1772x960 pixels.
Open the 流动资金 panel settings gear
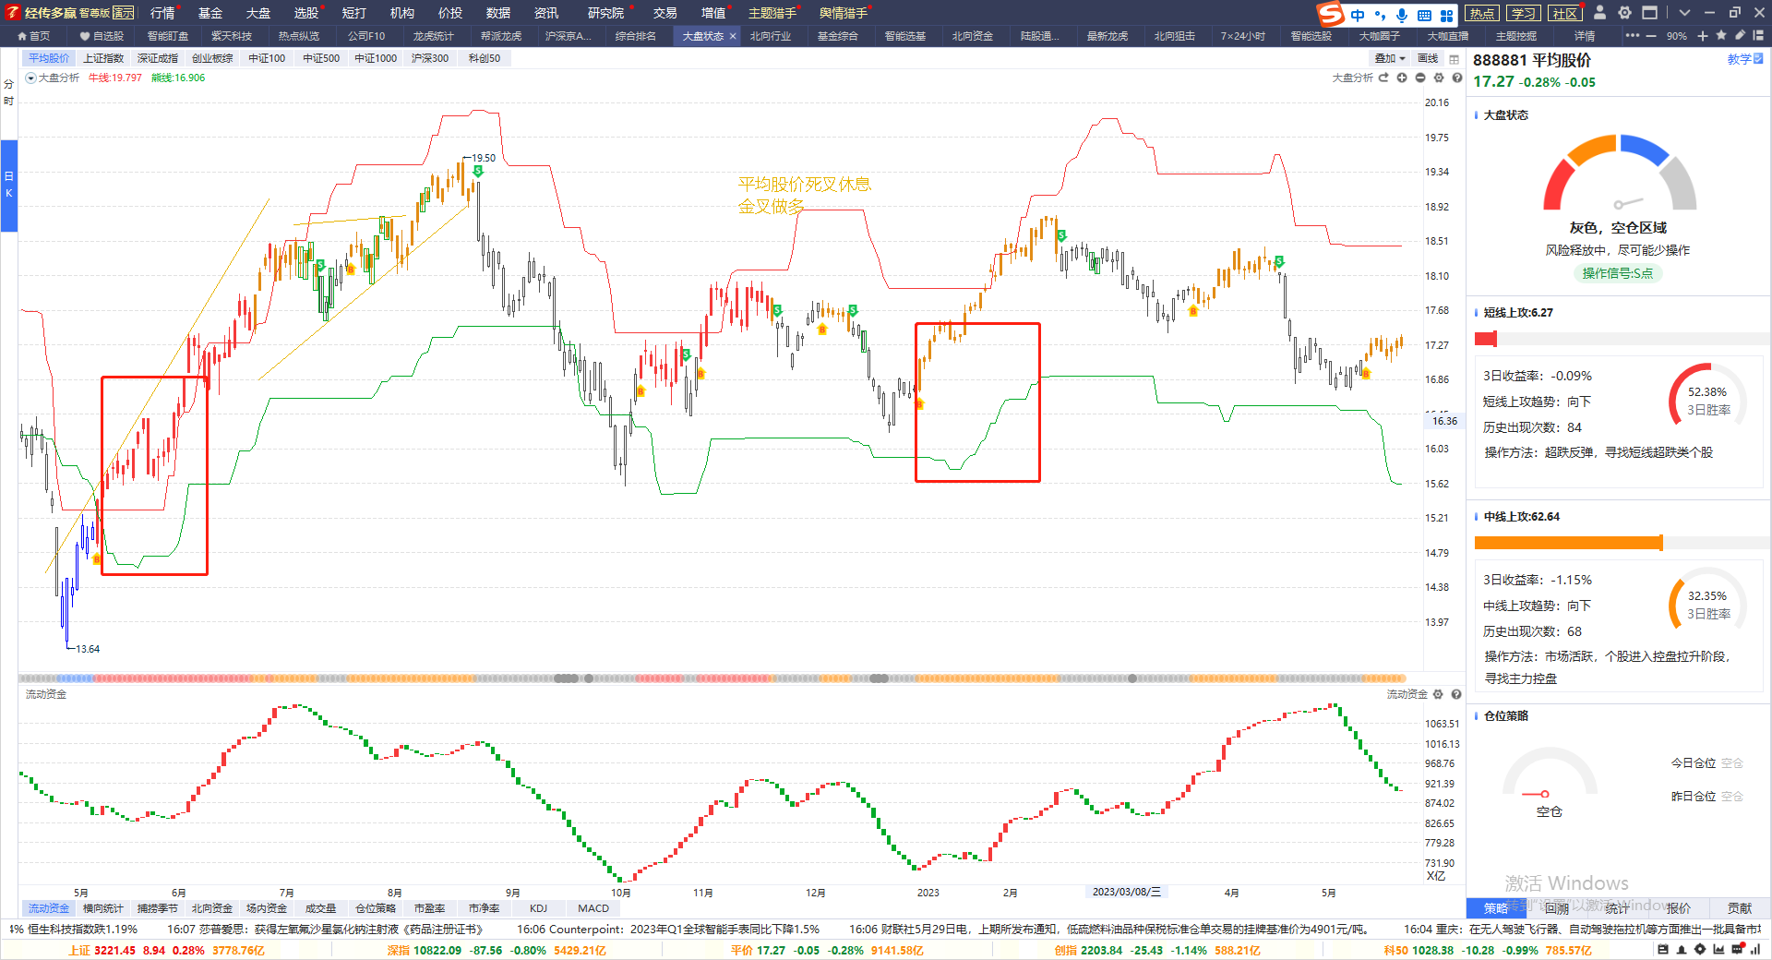(x=1437, y=694)
